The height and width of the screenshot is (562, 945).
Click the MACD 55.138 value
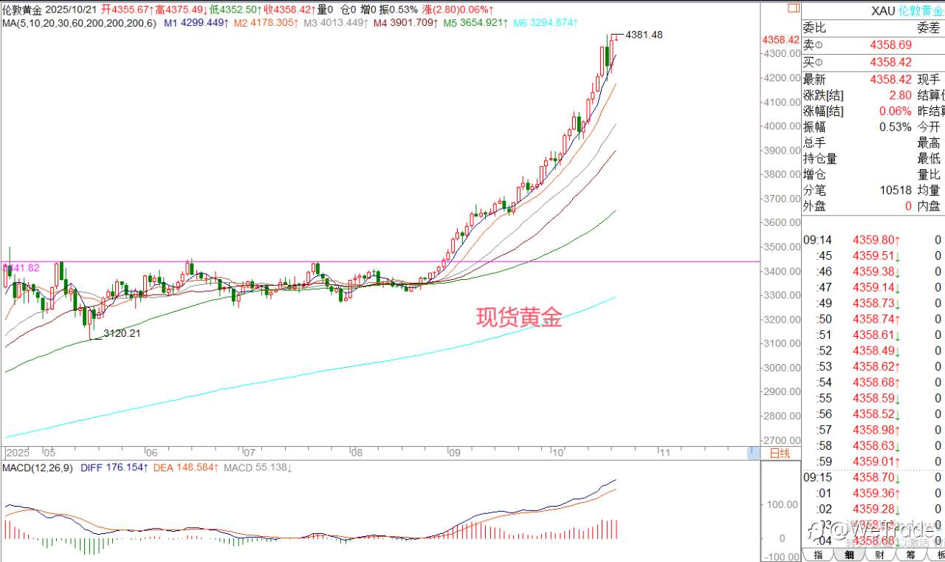[257, 468]
